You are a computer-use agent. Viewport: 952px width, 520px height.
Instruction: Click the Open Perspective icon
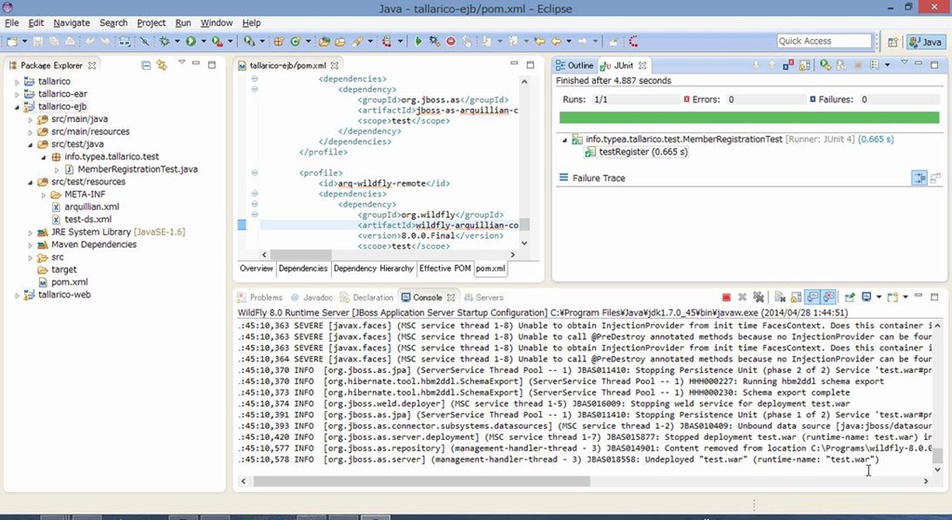click(x=892, y=42)
